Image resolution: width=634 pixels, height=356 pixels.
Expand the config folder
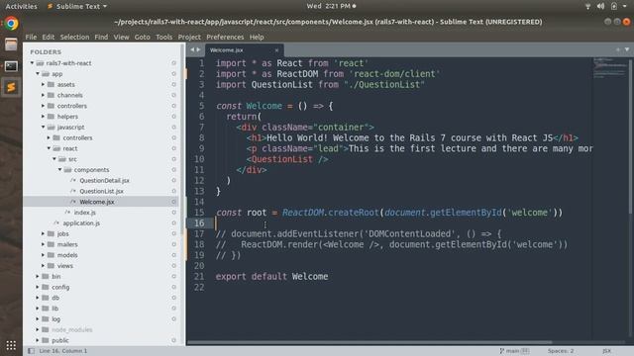[38, 287]
